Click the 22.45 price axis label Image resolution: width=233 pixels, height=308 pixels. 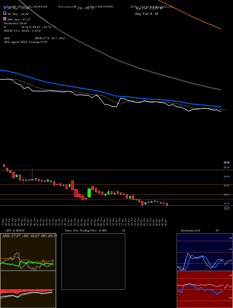[226, 185]
